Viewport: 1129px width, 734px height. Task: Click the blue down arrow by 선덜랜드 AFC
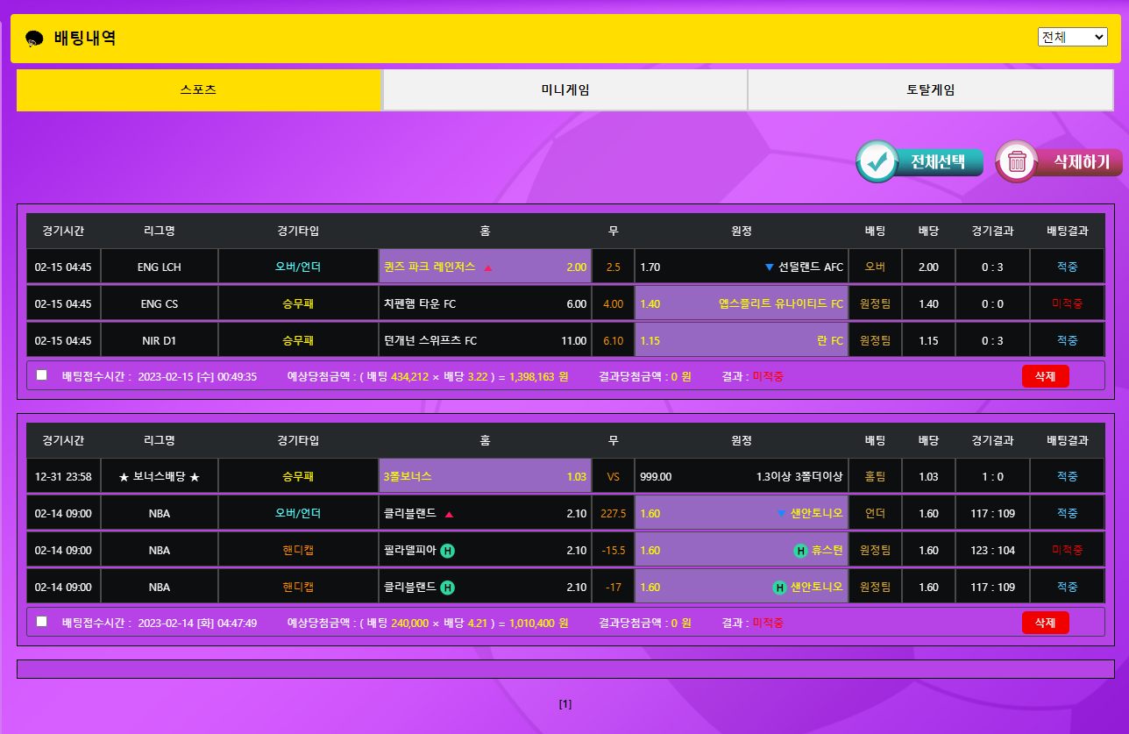(770, 267)
